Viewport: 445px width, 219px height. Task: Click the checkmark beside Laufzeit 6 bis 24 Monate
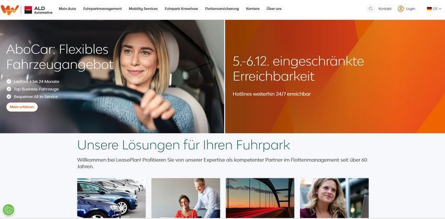pyautogui.click(x=9, y=81)
